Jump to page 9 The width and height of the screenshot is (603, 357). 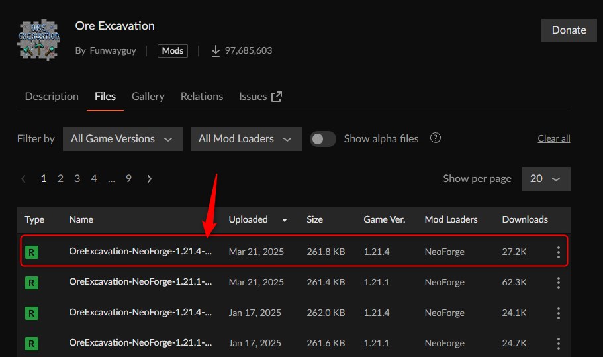coord(128,179)
